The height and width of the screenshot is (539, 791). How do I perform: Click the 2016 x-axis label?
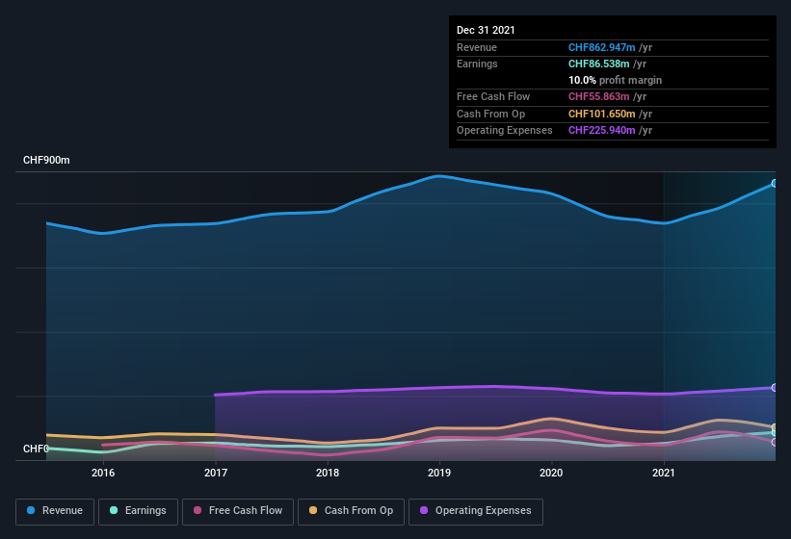103,473
